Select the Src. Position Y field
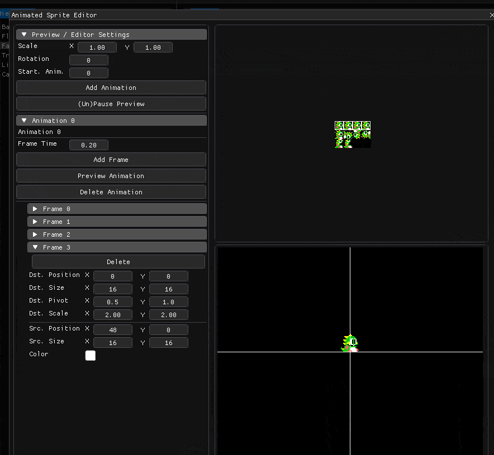The height and width of the screenshot is (455, 494). click(x=169, y=330)
